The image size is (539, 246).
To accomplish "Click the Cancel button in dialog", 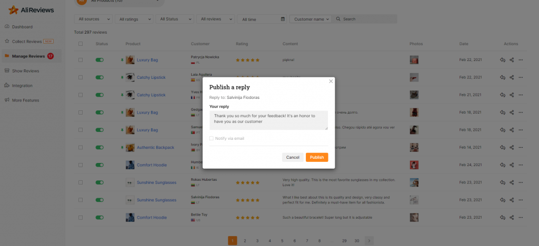I will [x=293, y=157].
